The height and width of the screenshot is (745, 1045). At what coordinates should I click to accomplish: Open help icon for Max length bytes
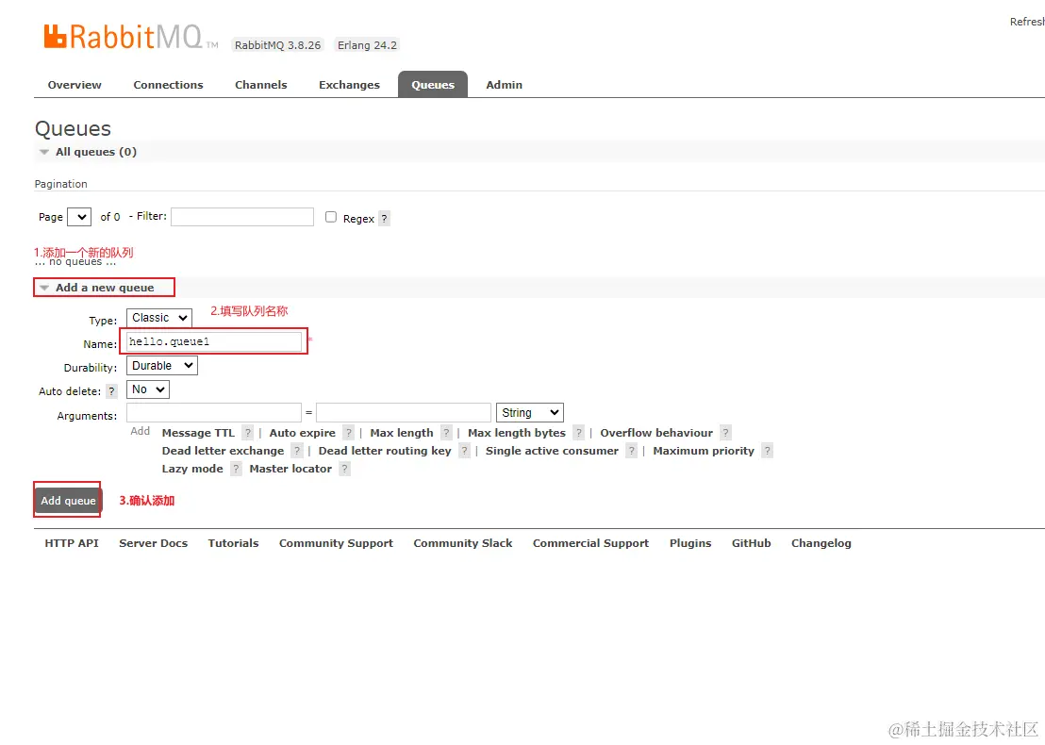coord(579,433)
